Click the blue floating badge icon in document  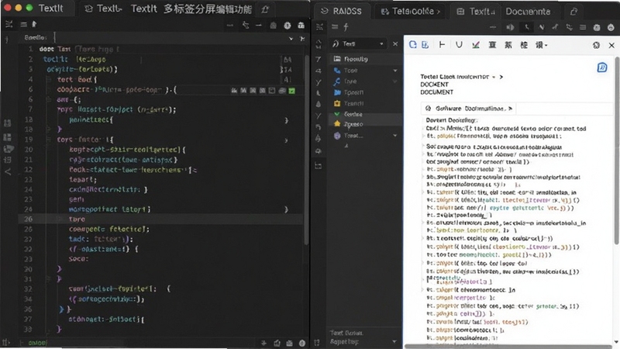(x=602, y=67)
